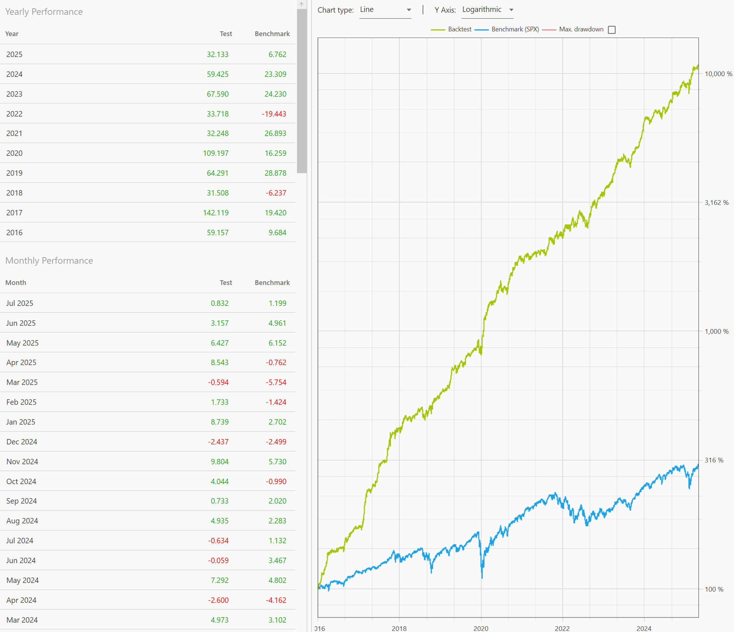734x632 pixels.
Task: Click the Max. drawdown legend label
Action: pos(581,29)
